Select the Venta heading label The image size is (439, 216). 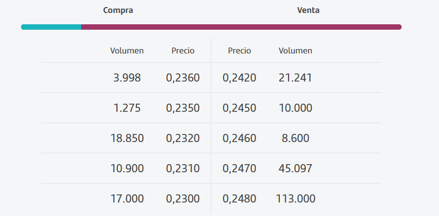[308, 10]
